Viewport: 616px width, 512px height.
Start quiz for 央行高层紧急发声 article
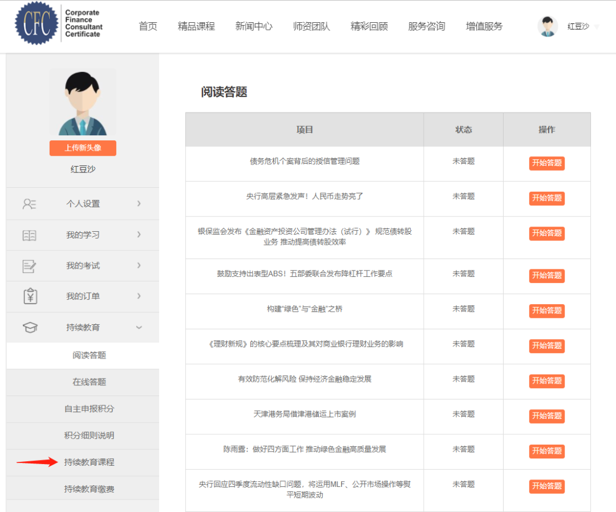coord(547,198)
